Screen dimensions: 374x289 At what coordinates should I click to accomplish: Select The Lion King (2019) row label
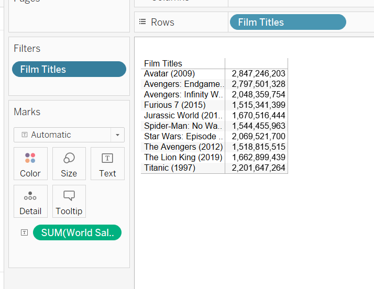point(183,158)
